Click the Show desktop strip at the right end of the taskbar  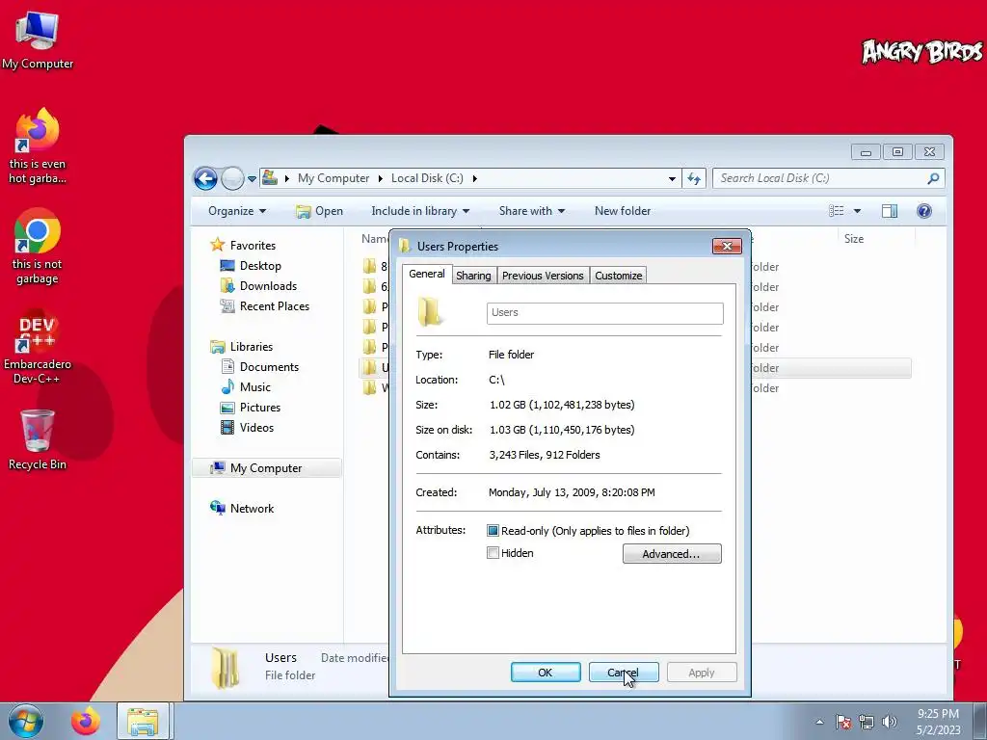coord(980,721)
